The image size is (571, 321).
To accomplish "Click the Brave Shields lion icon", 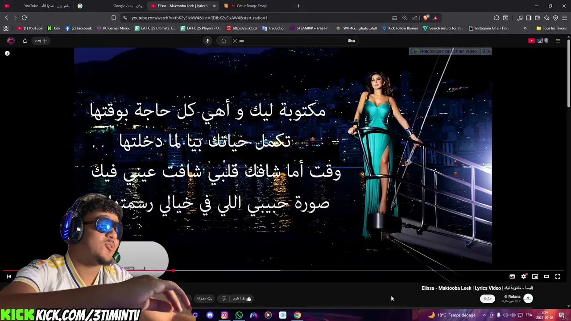I will [426, 18].
